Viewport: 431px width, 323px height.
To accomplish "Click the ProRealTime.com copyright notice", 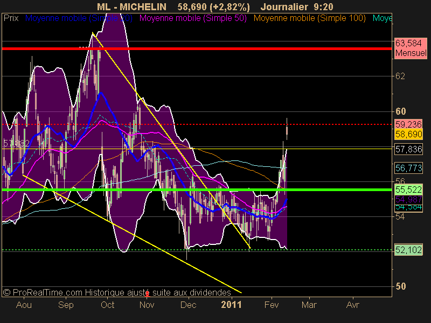I will [117, 292].
